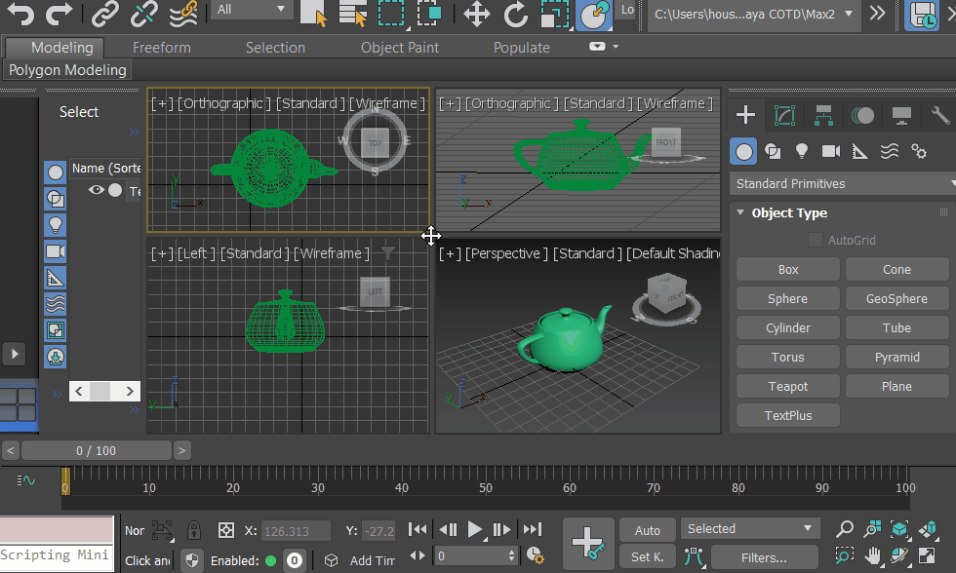956x573 pixels.
Task: Collapse the Object Type rollout
Action: pyautogui.click(x=740, y=212)
